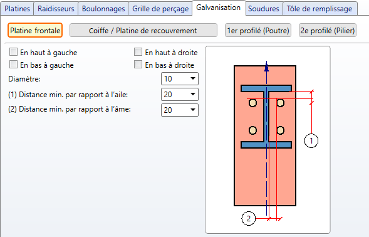Switch to the Boulonnages tab
The image size is (369, 237).
[x=103, y=9]
